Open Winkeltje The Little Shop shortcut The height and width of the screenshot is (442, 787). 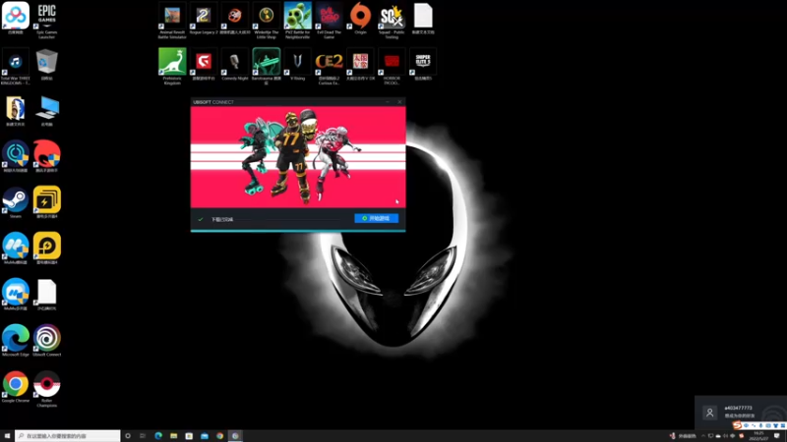coord(266,21)
